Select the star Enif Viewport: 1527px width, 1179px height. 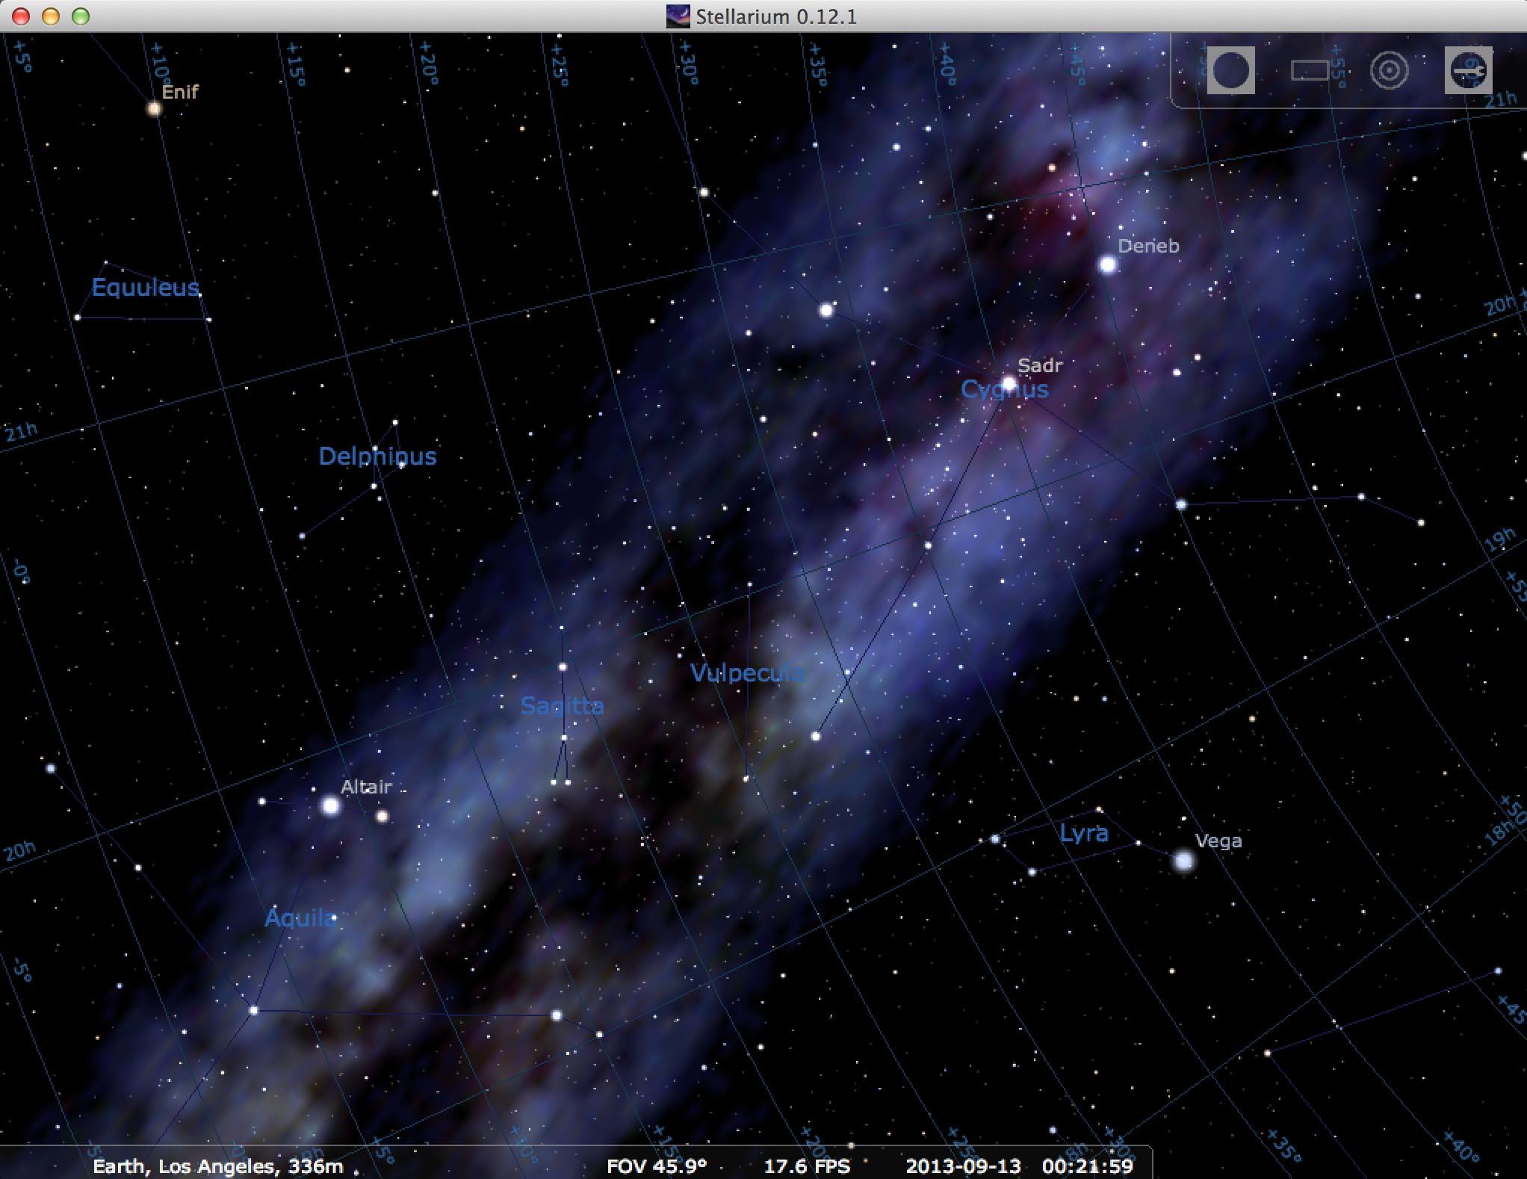pos(154,108)
